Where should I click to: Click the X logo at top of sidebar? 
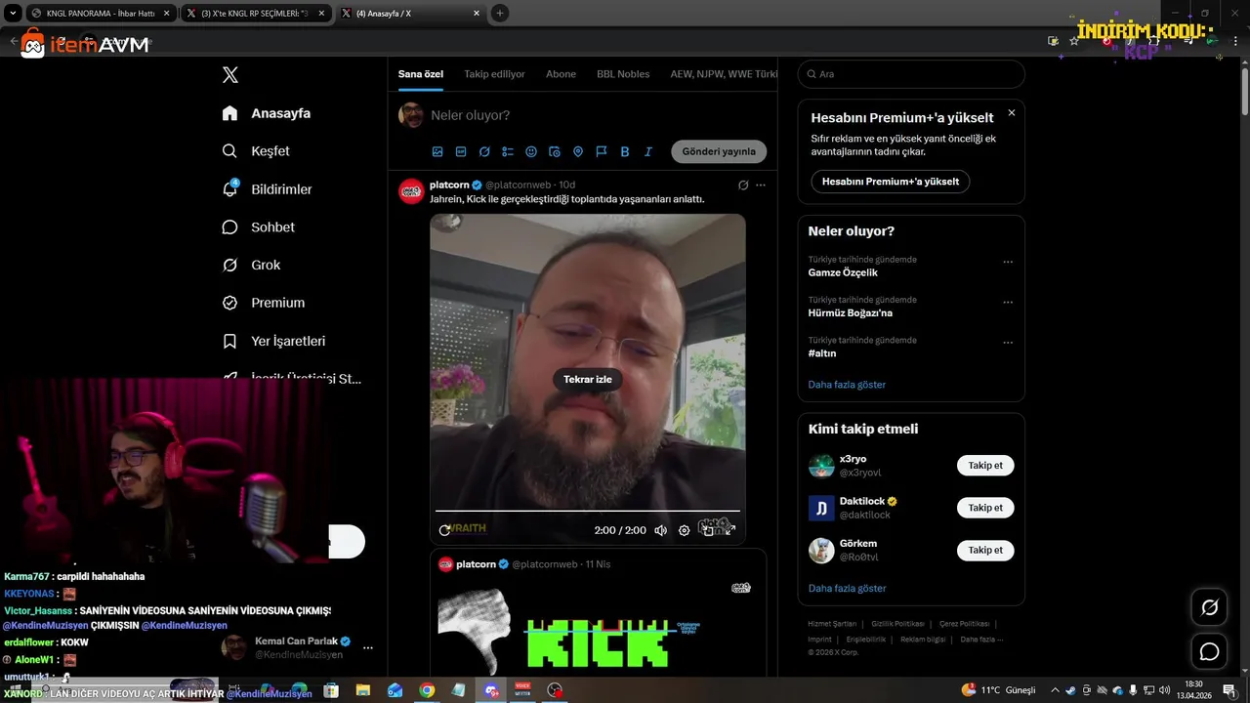[230, 75]
